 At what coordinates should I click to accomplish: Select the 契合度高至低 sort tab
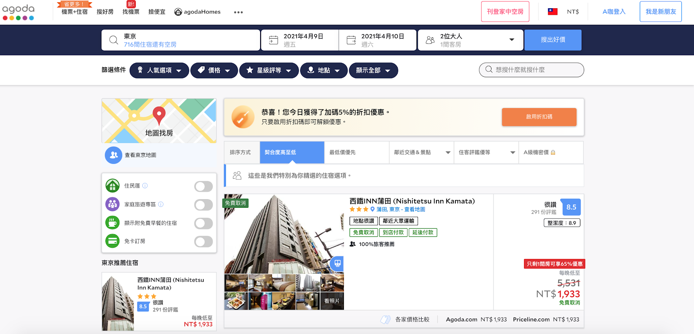pyautogui.click(x=292, y=152)
